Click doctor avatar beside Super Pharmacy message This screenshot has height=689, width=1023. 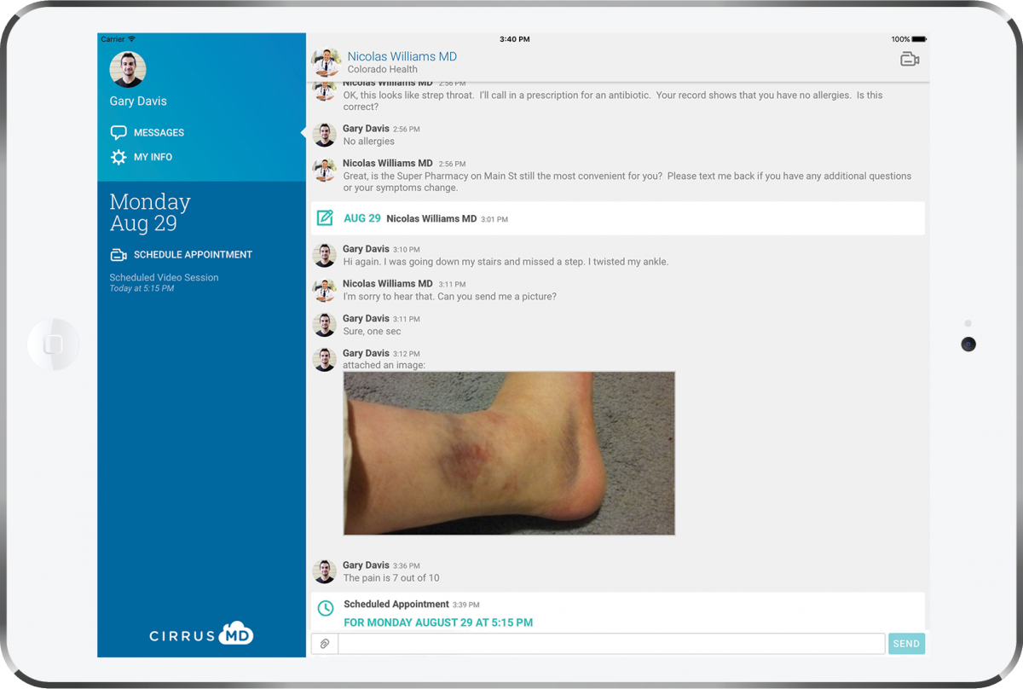[x=324, y=170]
